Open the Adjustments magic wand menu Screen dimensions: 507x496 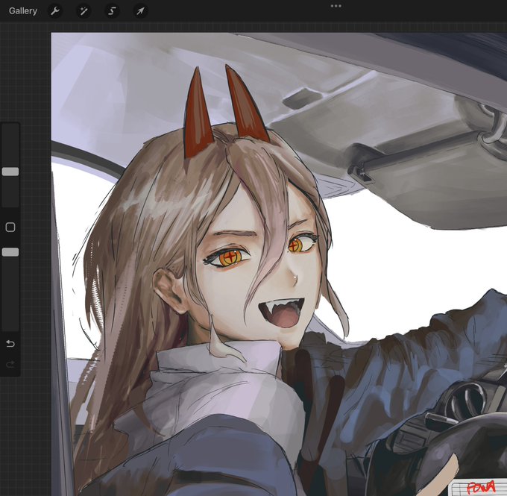tap(84, 11)
